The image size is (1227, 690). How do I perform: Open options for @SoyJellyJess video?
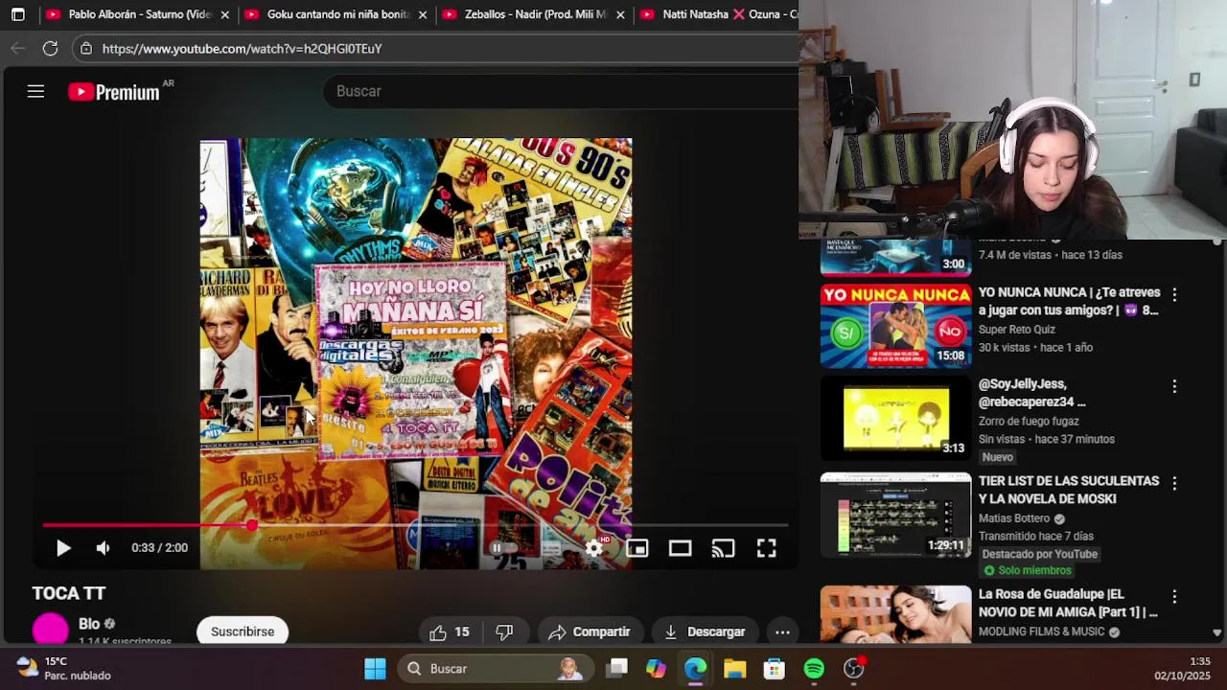pyautogui.click(x=1174, y=386)
